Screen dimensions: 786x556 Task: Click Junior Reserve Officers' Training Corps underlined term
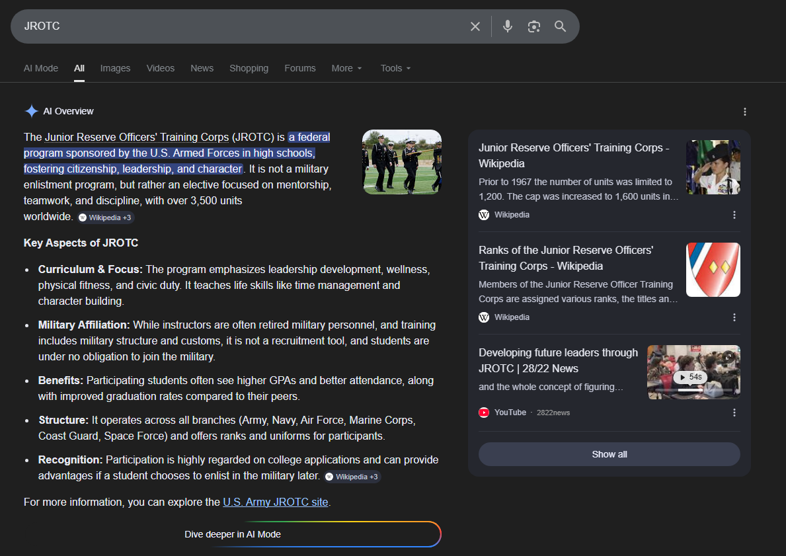[136, 137]
